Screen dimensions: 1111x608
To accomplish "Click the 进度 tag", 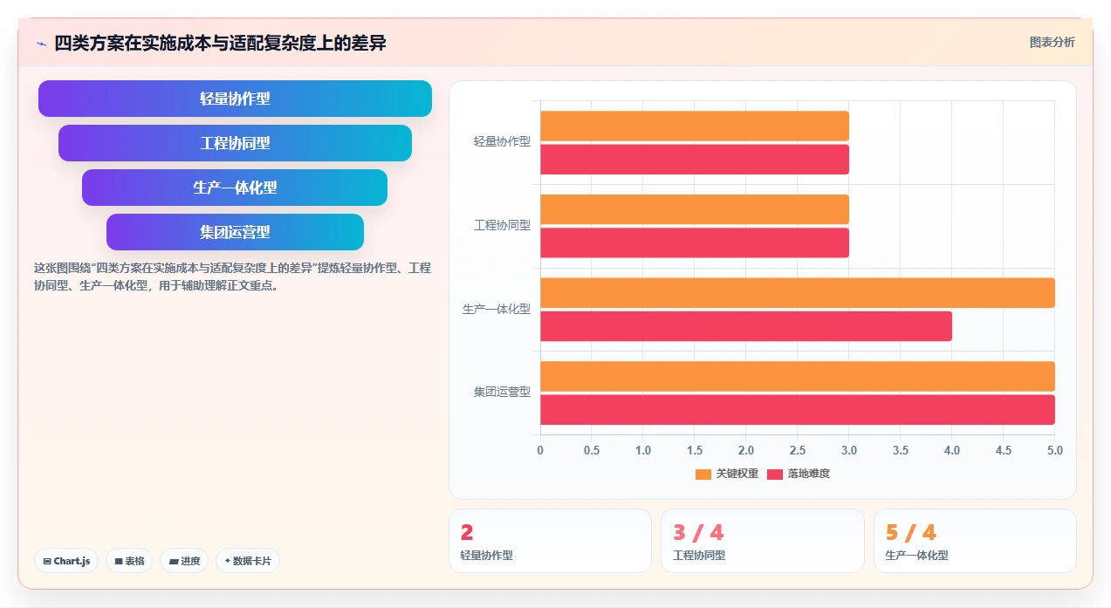I will tap(184, 561).
